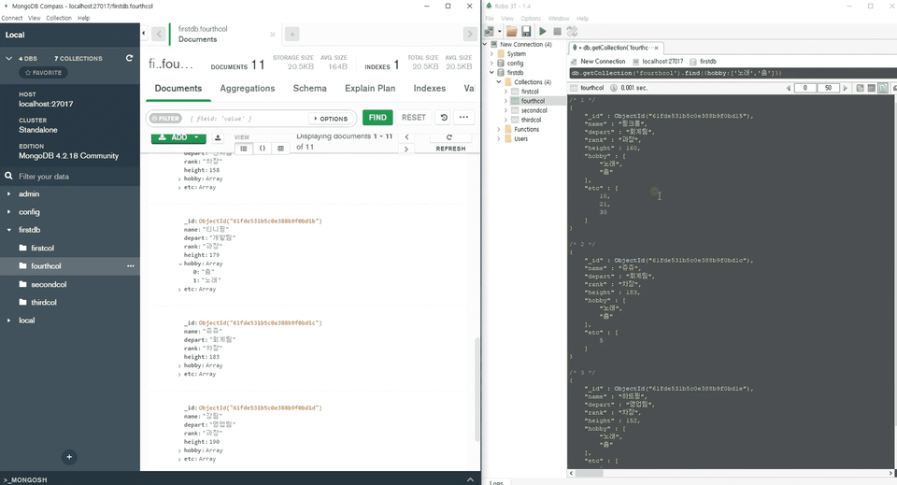The width and height of the screenshot is (897, 485).
Task: Expand query OPTIONS
Action: (x=331, y=119)
